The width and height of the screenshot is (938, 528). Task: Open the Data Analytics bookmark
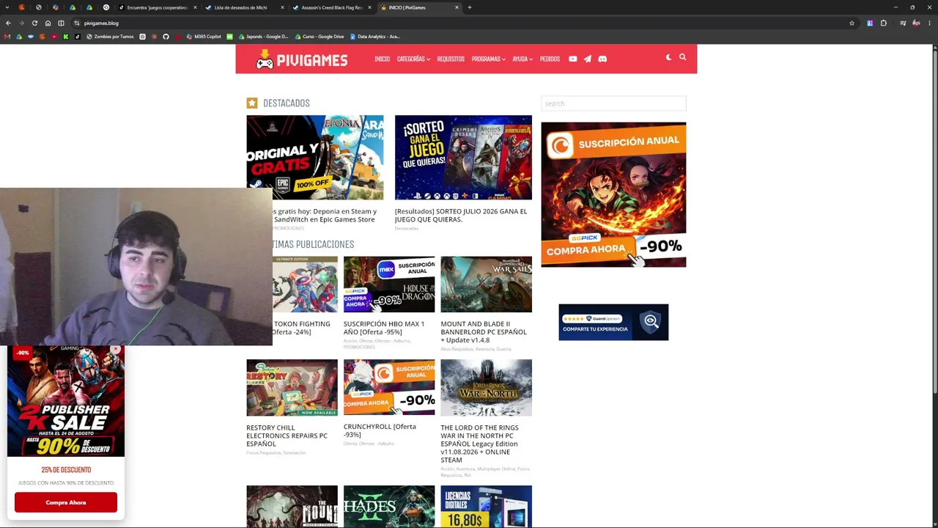374,37
